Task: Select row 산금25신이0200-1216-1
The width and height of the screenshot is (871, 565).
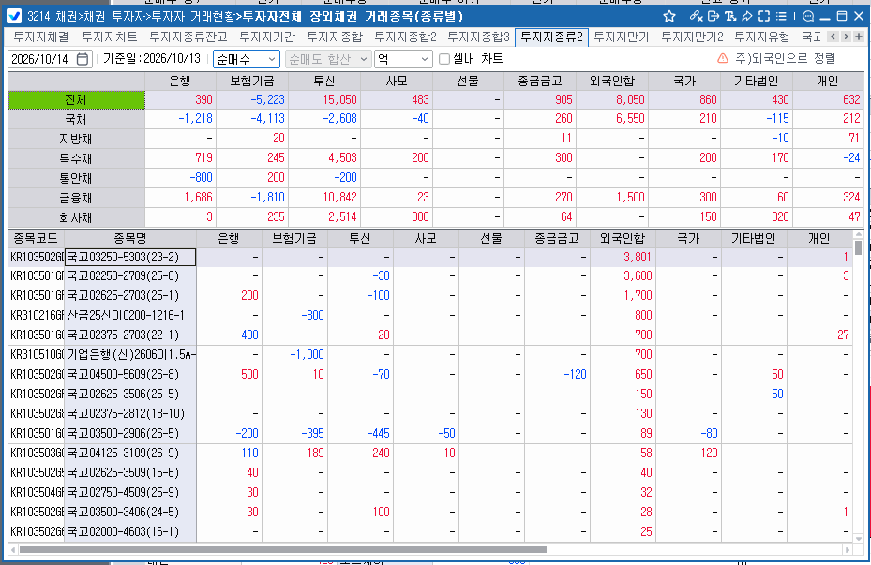Action: tap(430, 315)
